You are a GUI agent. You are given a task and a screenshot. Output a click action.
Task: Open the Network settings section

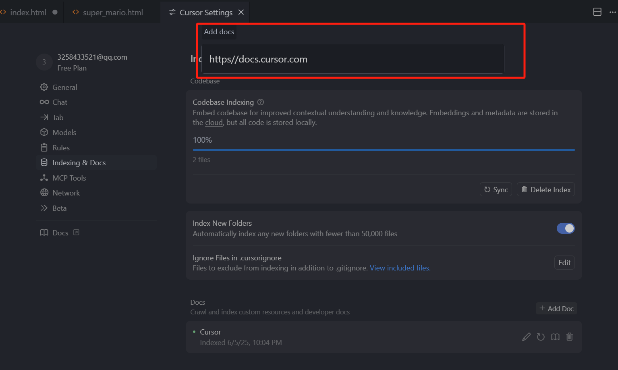point(96,193)
